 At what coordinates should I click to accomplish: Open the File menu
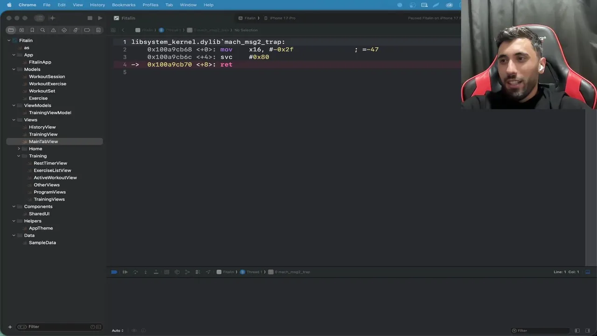point(47,5)
